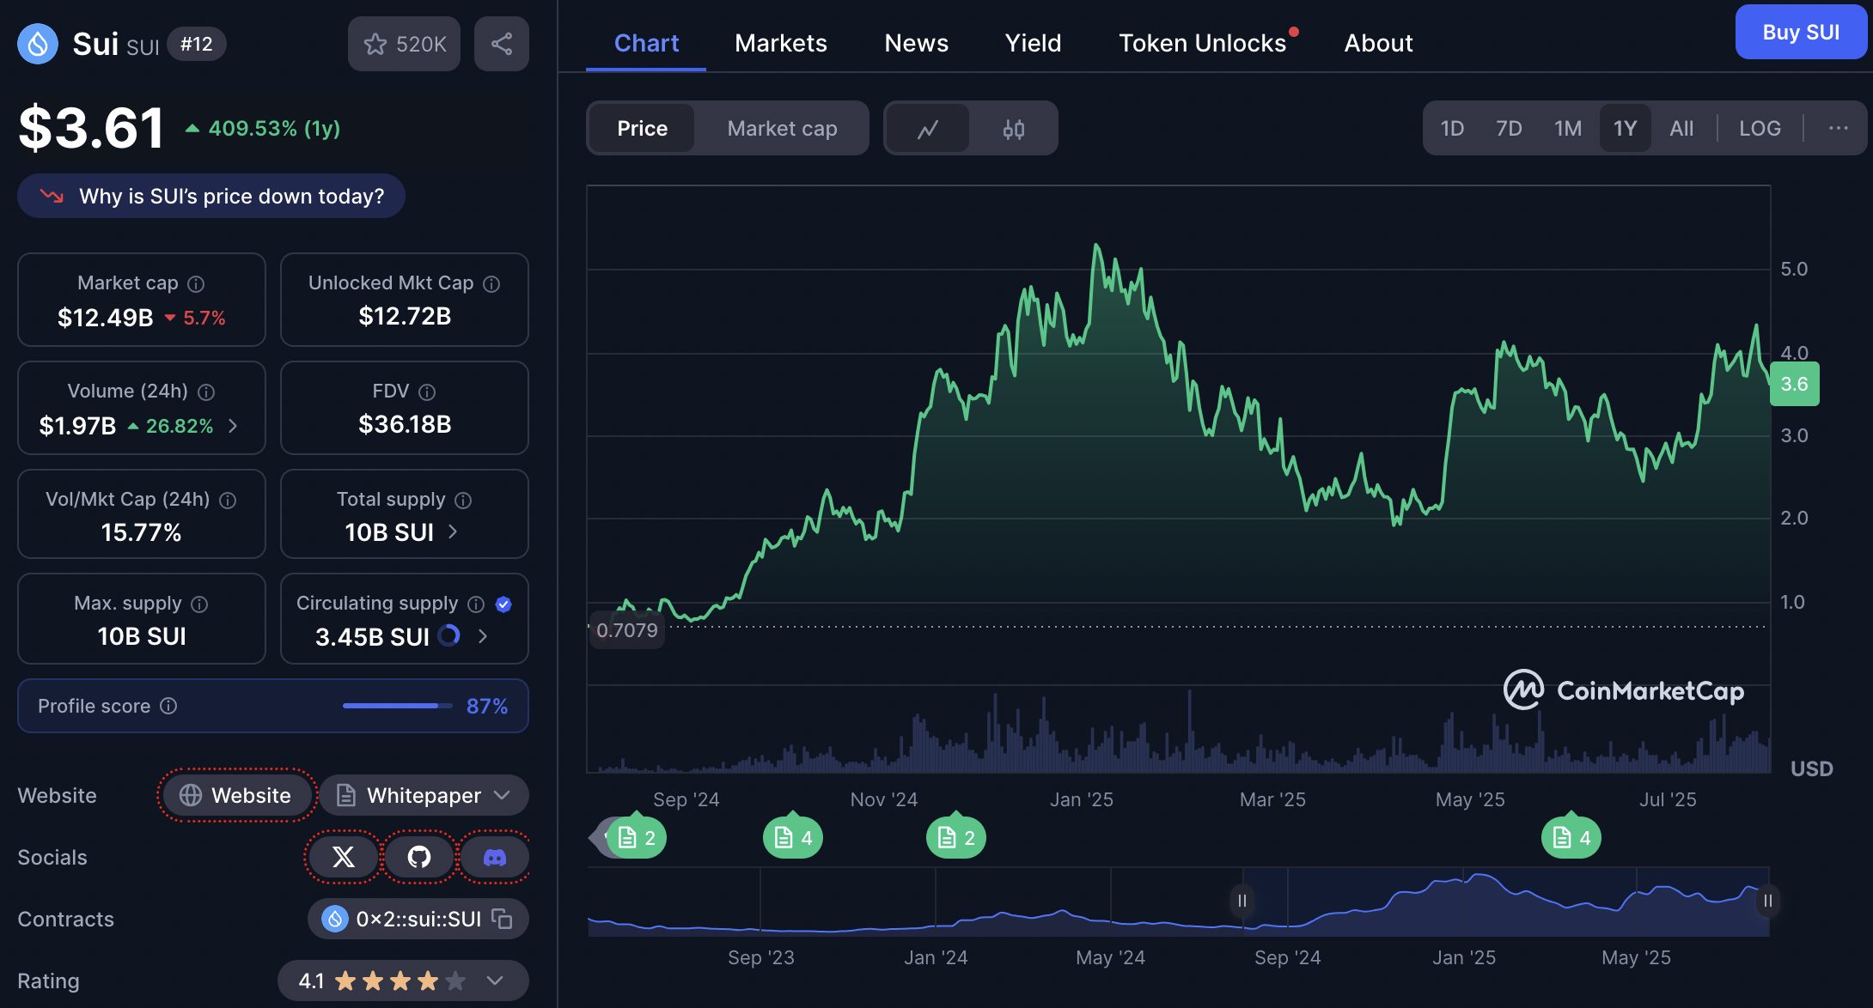This screenshot has width=1873, height=1008.
Task: Click the Profile score progress bar
Action: (397, 706)
